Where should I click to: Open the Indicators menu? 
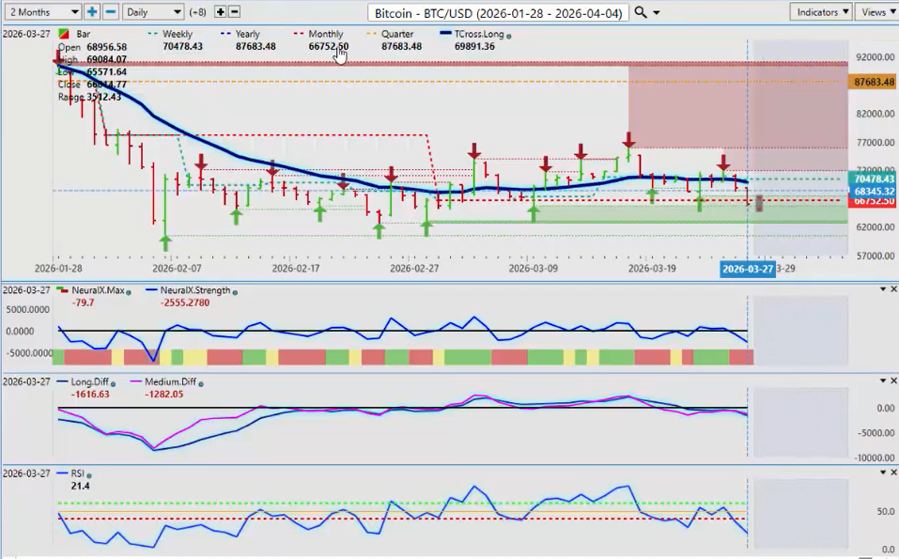click(x=820, y=12)
